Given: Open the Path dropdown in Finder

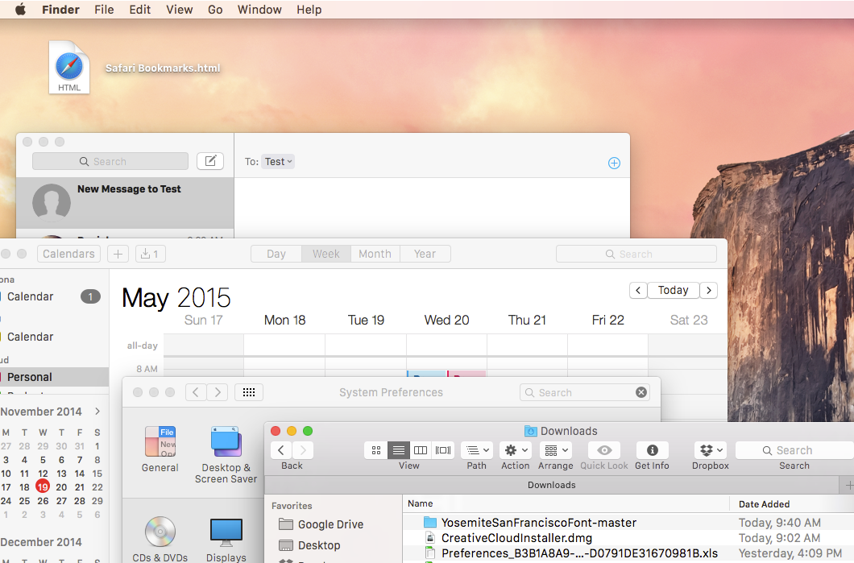Looking at the screenshot, I should click(x=477, y=450).
